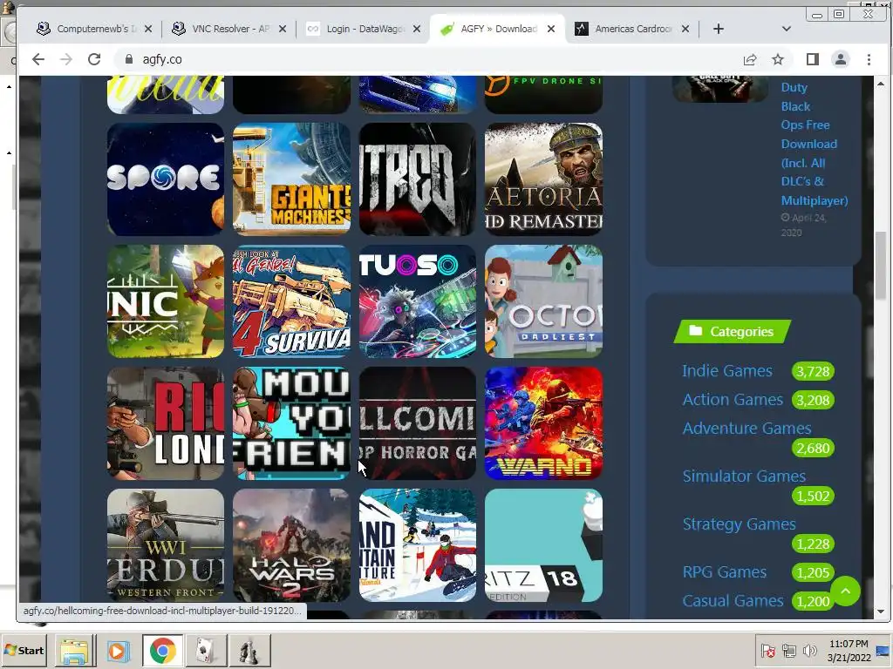This screenshot has width=893, height=669.
Task: Close the Login - DataWagon tab
Action: tap(417, 29)
